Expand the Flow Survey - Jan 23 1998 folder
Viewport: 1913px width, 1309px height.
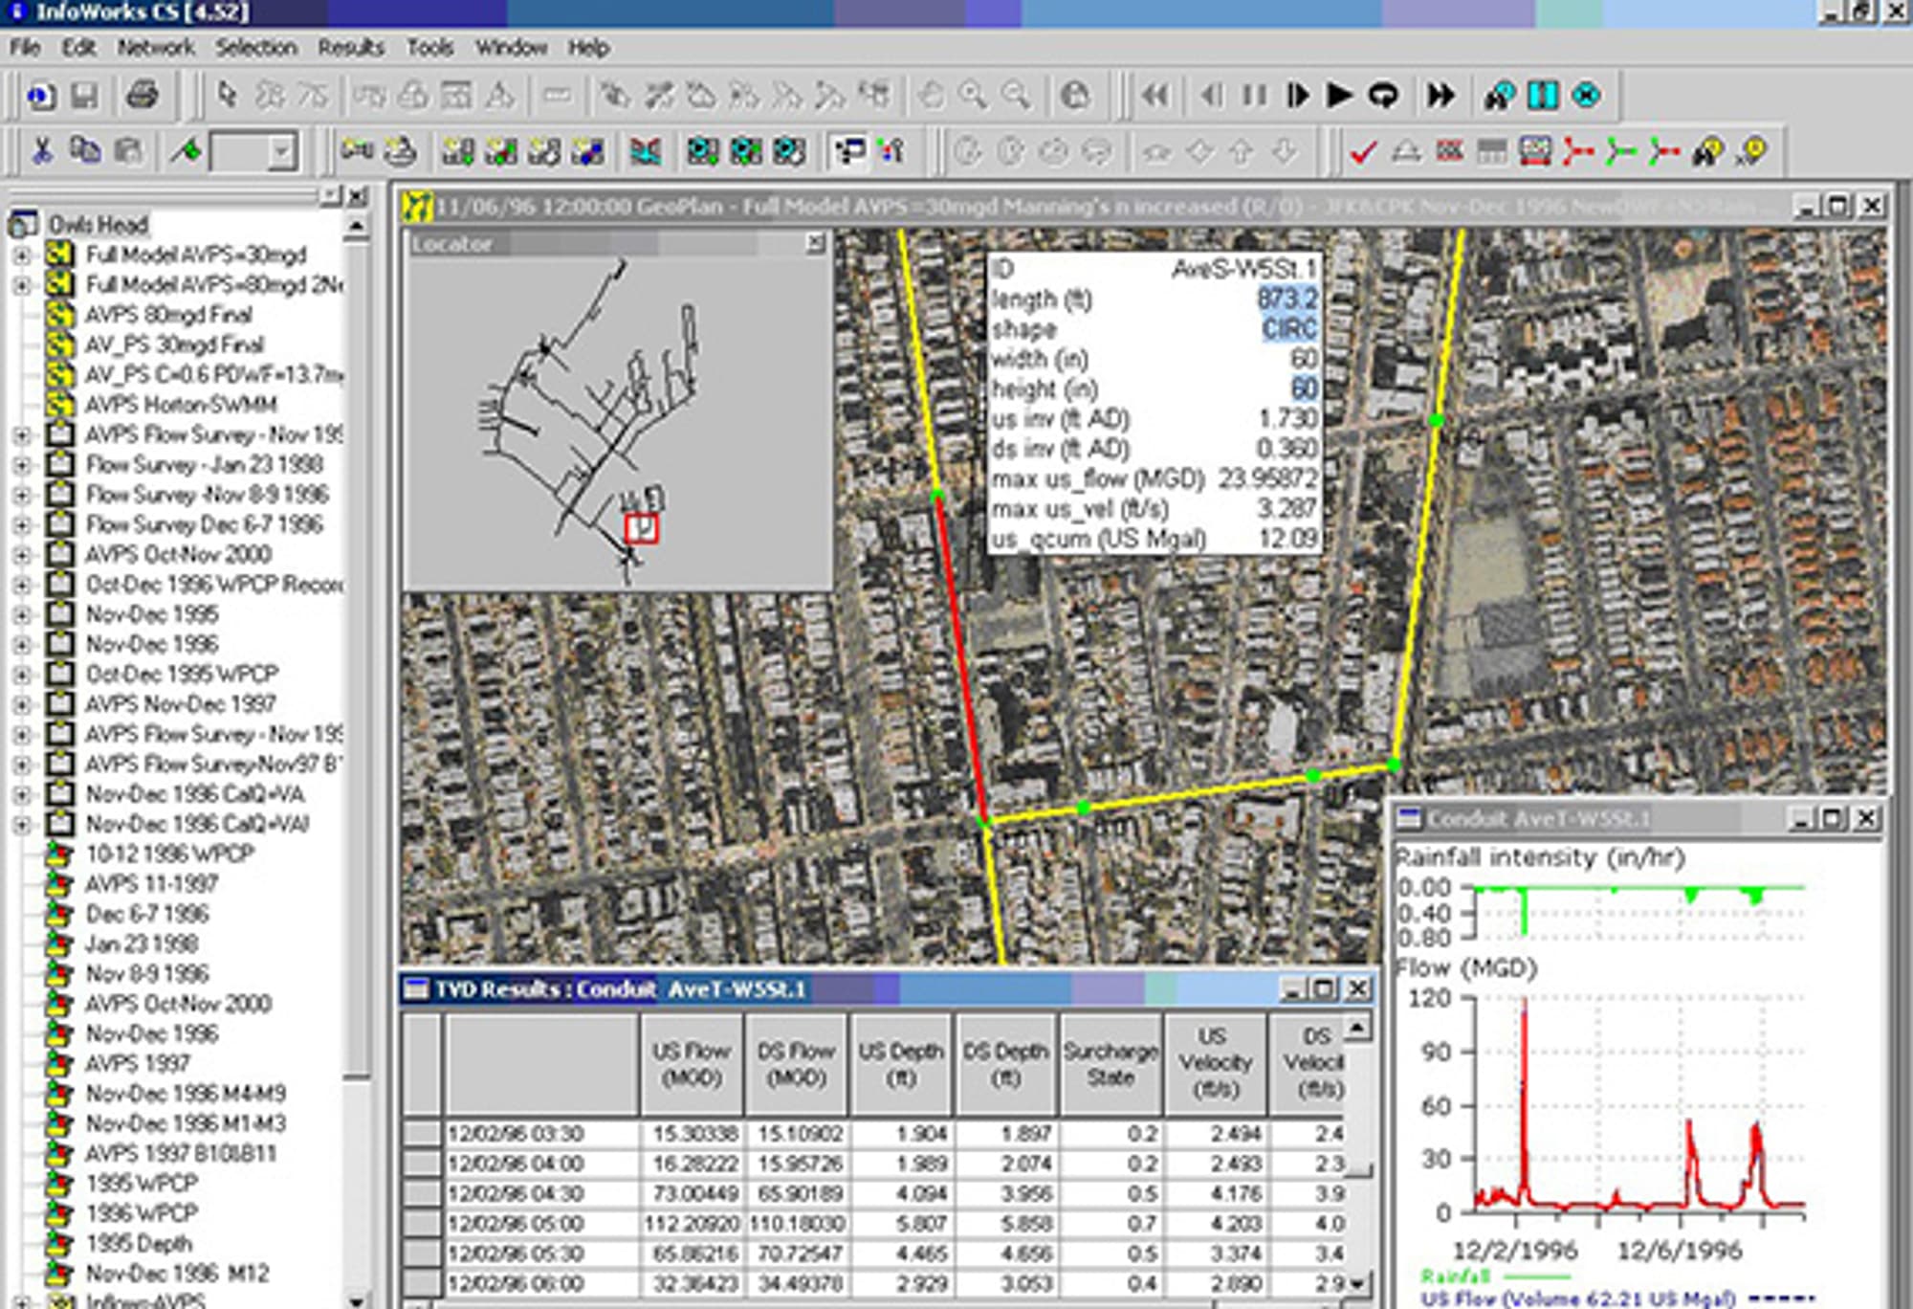click(x=21, y=465)
